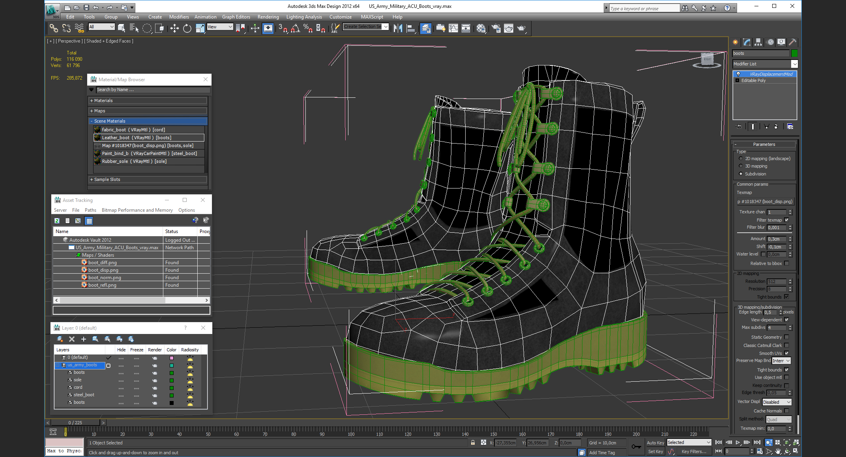
Task: Toggle the Filter texmap checkbox
Action: (x=786, y=220)
